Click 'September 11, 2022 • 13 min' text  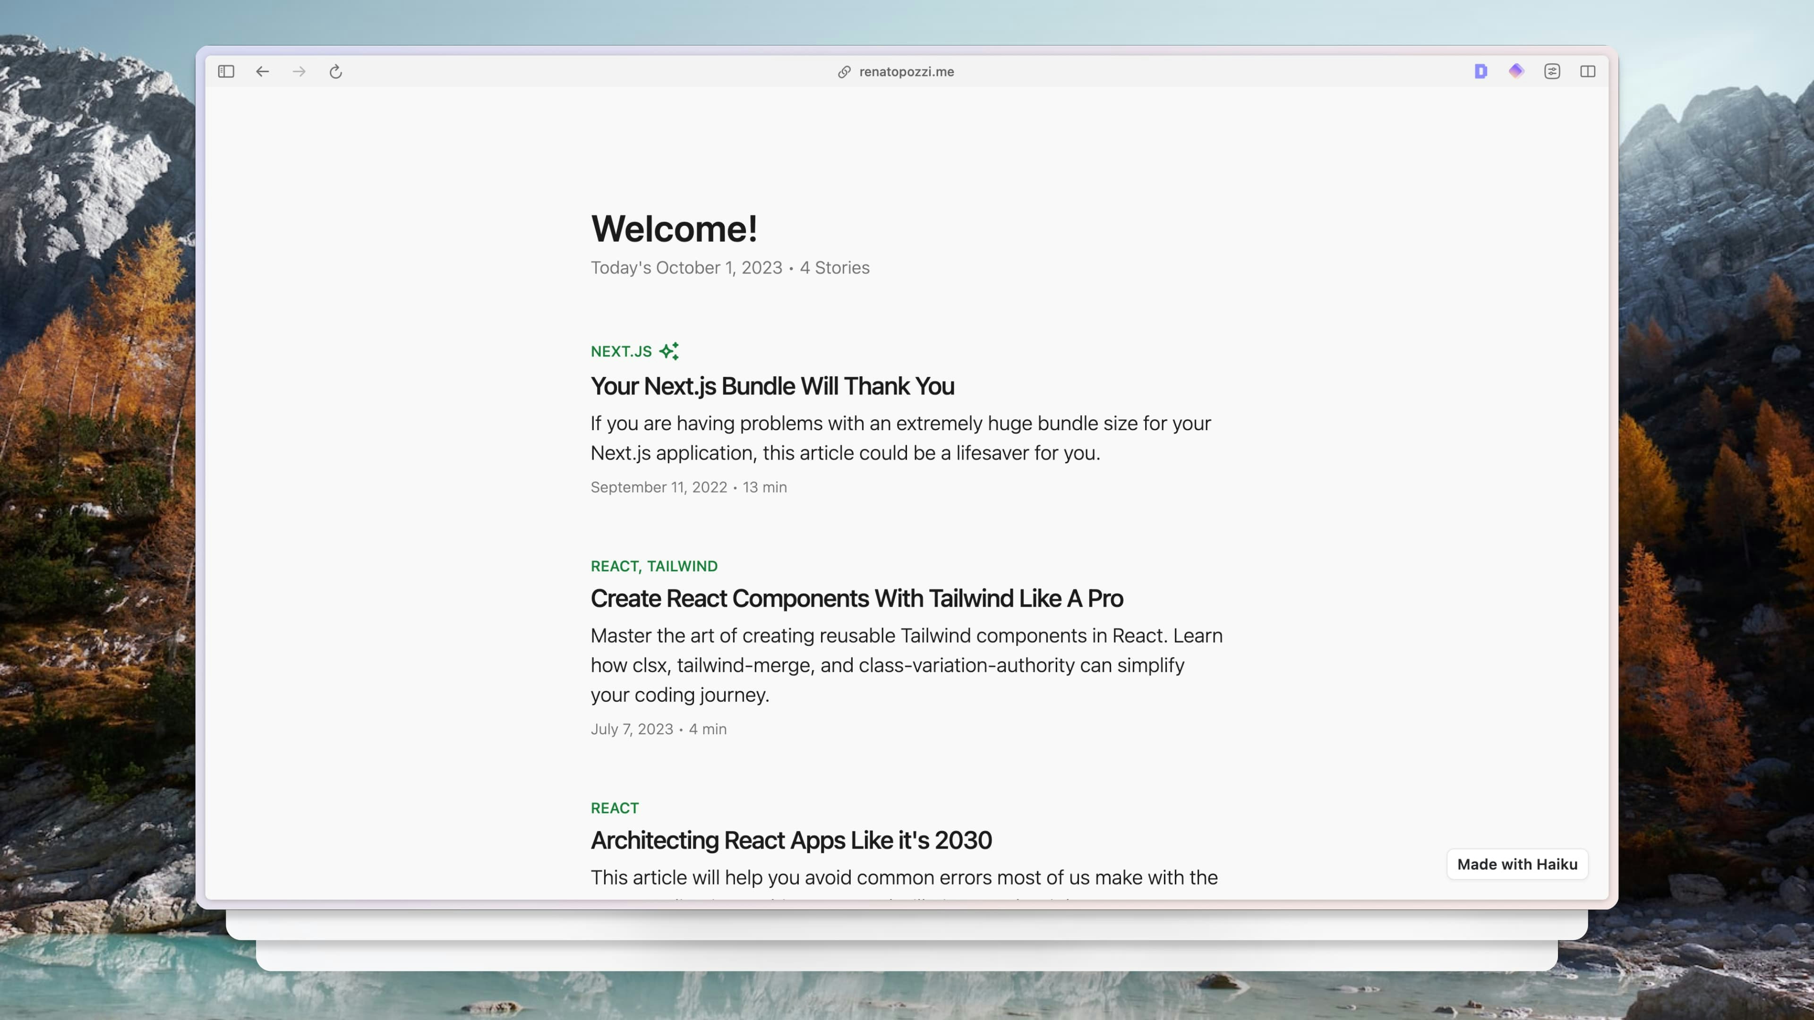click(689, 487)
